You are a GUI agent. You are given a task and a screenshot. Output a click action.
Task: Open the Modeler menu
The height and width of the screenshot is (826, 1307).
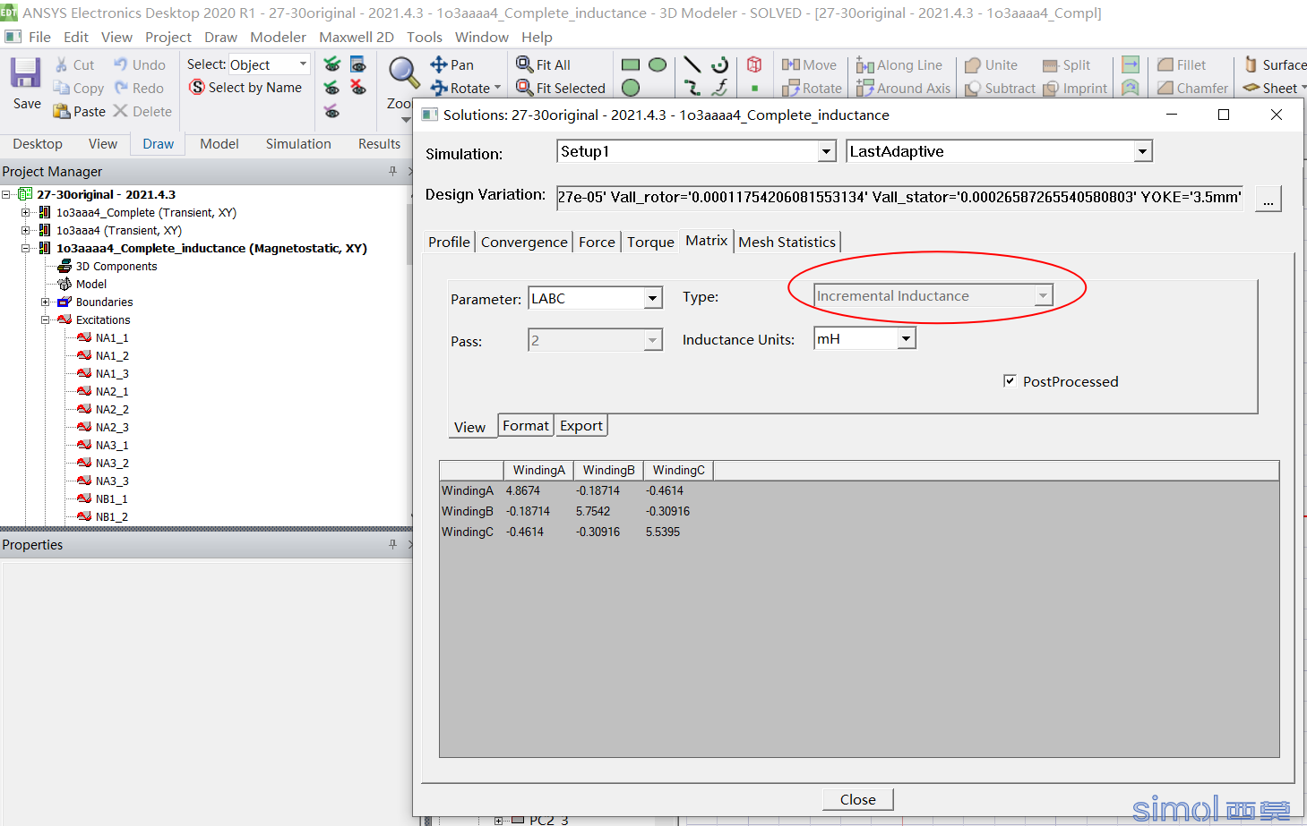278,37
